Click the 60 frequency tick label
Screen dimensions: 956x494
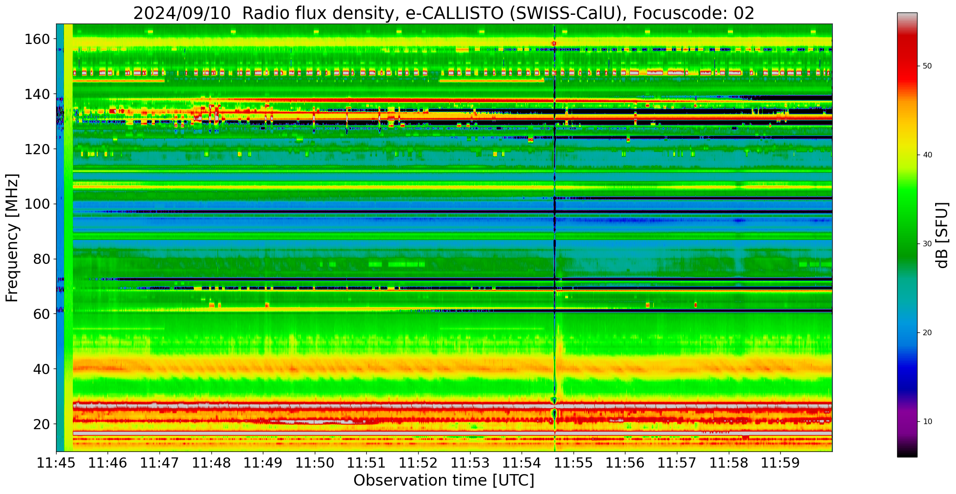tap(42, 314)
